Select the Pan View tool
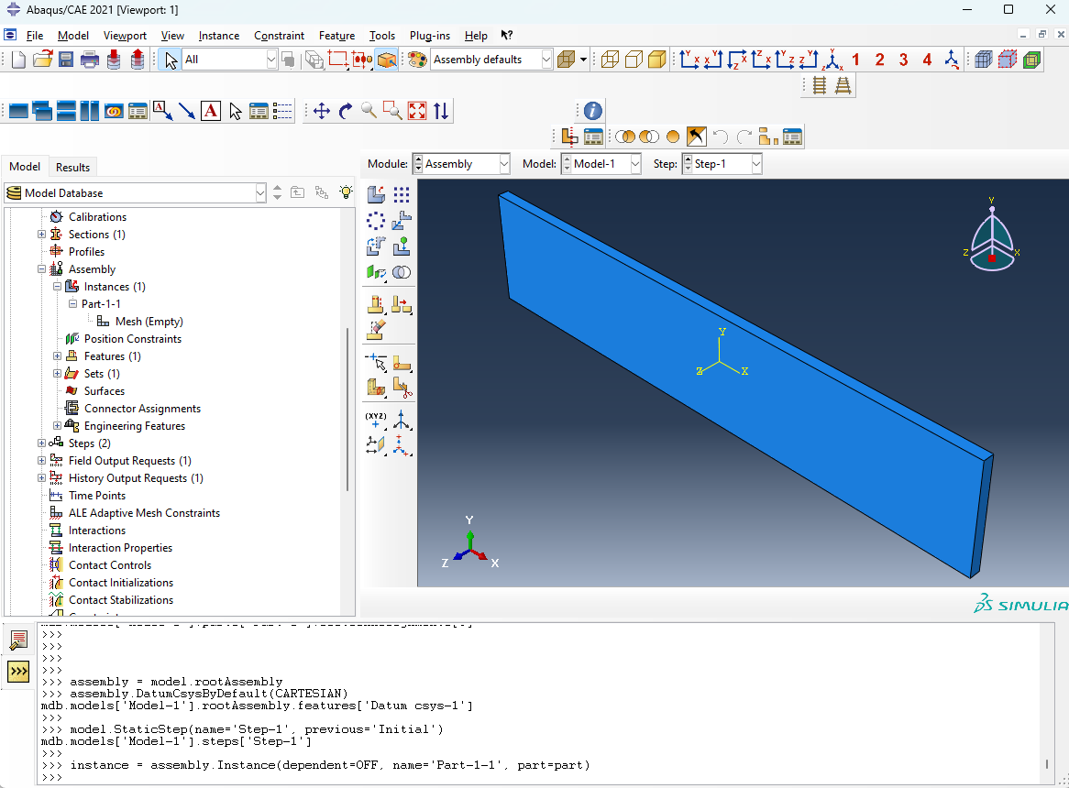The width and height of the screenshot is (1069, 788). pos(322,111)
